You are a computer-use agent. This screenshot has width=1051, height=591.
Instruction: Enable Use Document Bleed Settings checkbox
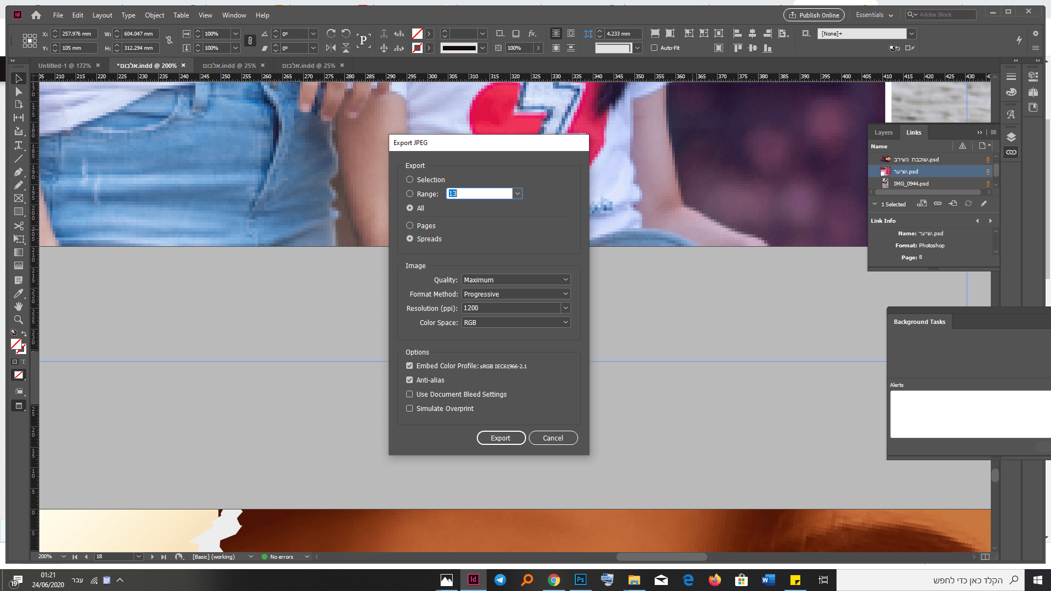pos(409,394)
